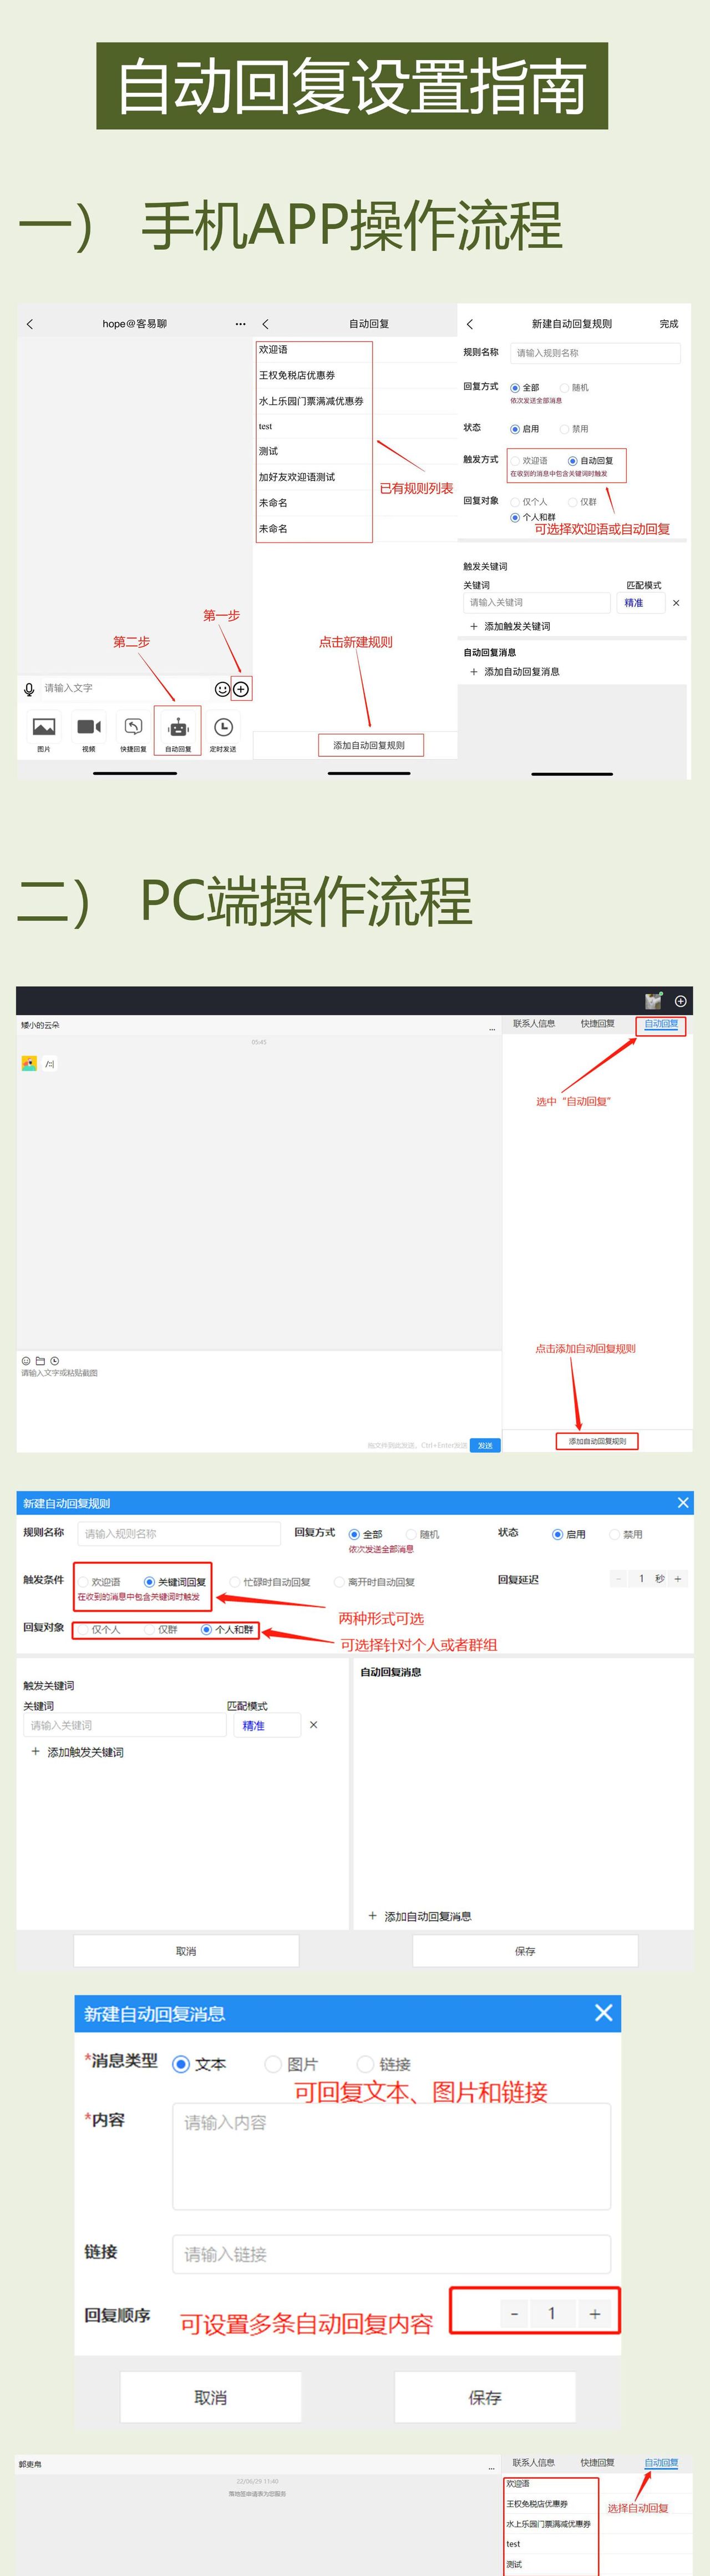This screenshot has height=2576, width=710.
Task: Choose 文本 as 消息类型
Action: click(199, 2064)
